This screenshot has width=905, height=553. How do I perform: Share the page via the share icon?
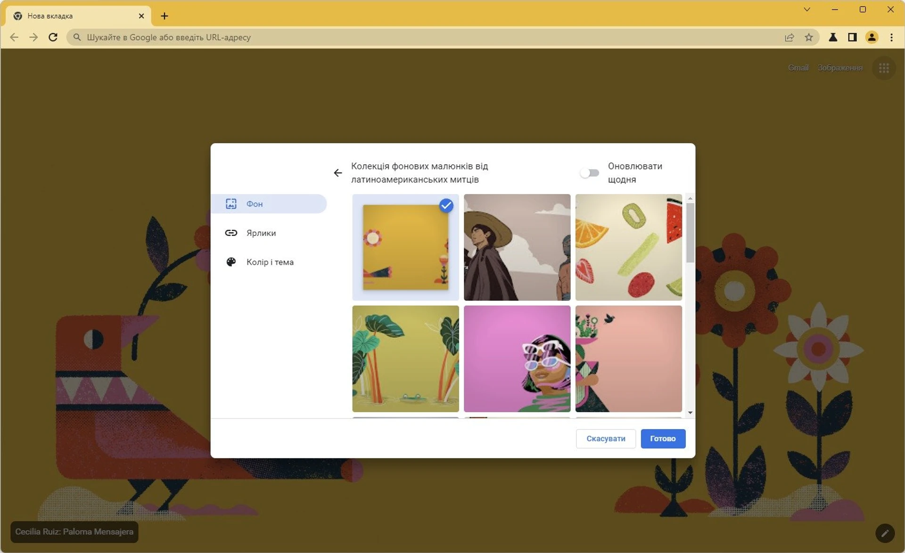click(x=790, y=37)
